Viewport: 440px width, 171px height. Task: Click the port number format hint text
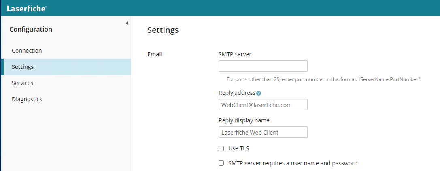(323, 79)
